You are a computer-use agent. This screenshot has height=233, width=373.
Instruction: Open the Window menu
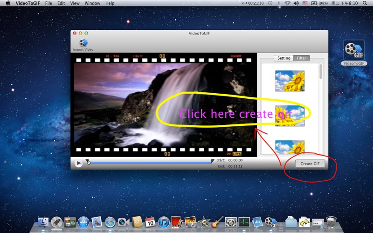click(92, 3)
